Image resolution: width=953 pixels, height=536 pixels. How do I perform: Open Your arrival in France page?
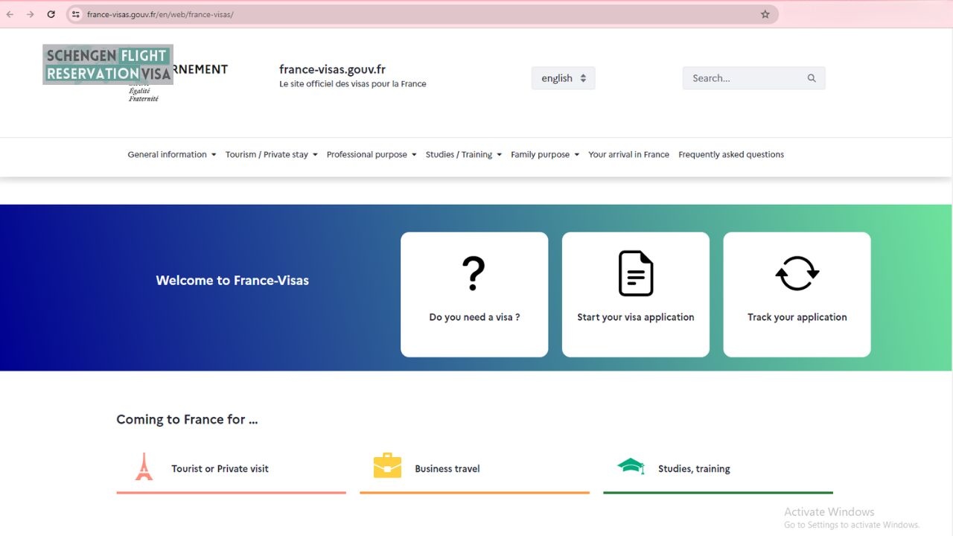tap(628, 155)
